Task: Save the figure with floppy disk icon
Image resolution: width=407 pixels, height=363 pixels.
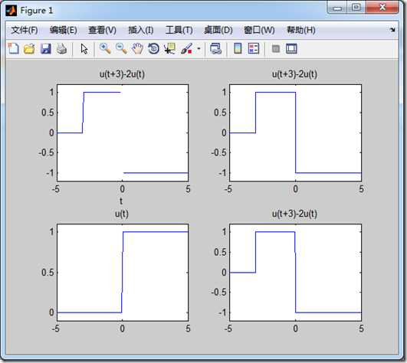Action: (46, 48)
